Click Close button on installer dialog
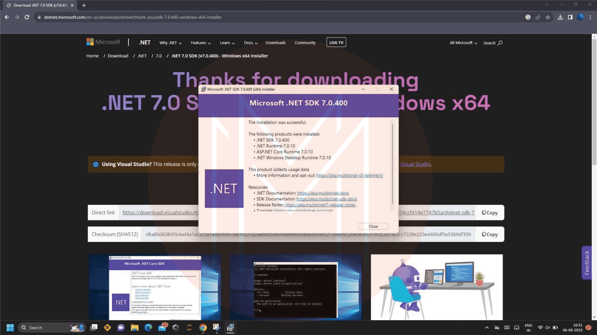Viewport: 597px width, 335px height. point(373,226)
